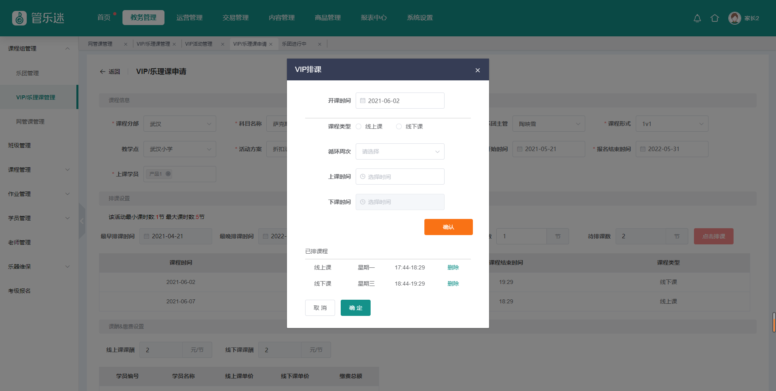This screenshot has height=391, width=776.
Task: Click the clock icon in 上课时间 field
Action: click(363, 177)
